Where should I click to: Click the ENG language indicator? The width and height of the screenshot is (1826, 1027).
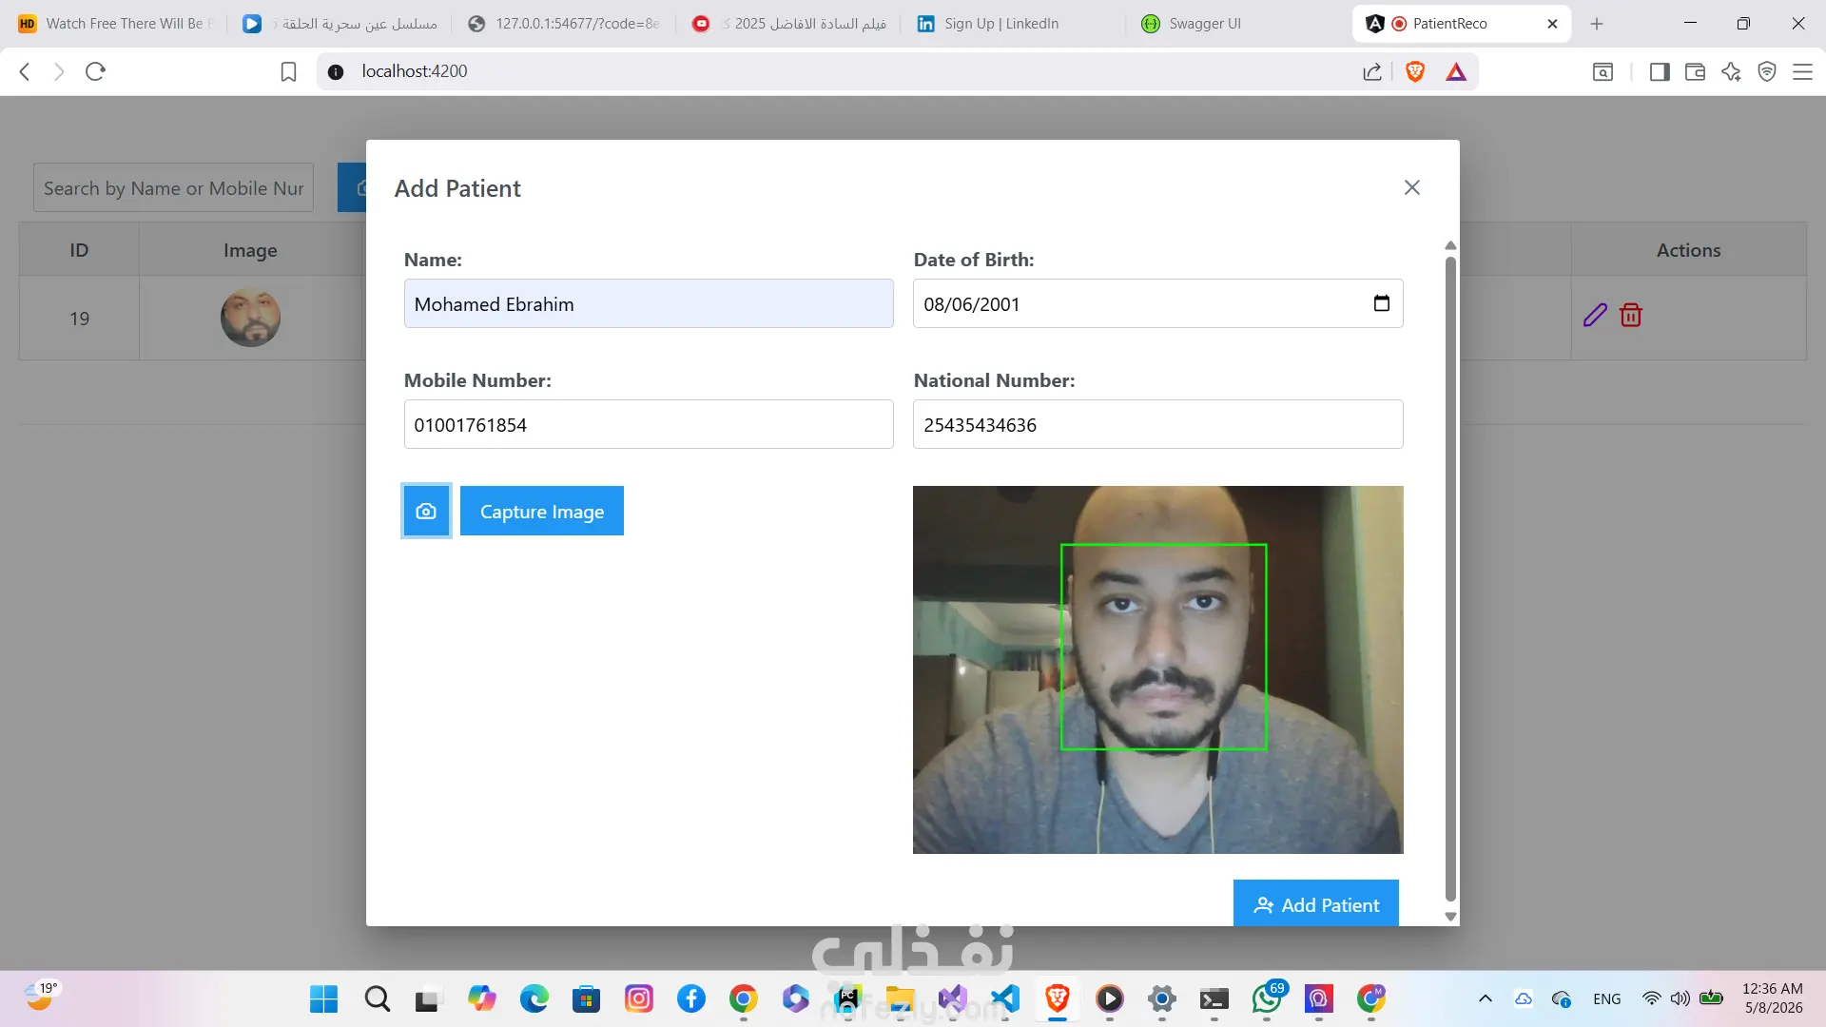[x=1607, y=998]
